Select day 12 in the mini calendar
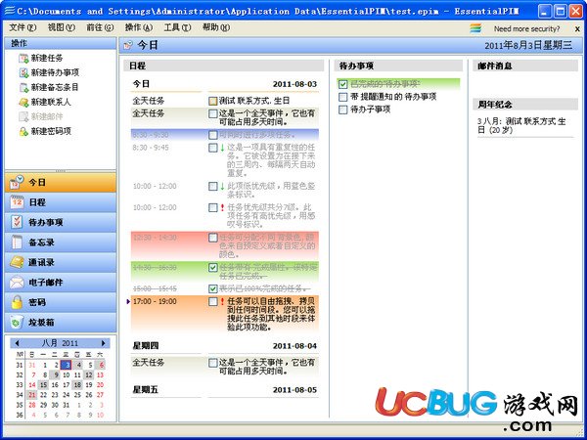 pos(89,374)
